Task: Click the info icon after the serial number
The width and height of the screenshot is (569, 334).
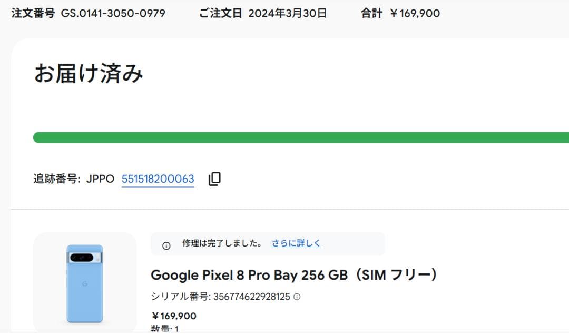Action: coord(297,296)
